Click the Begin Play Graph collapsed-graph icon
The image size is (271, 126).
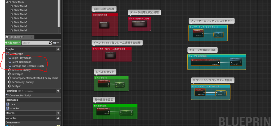point(10,58)
